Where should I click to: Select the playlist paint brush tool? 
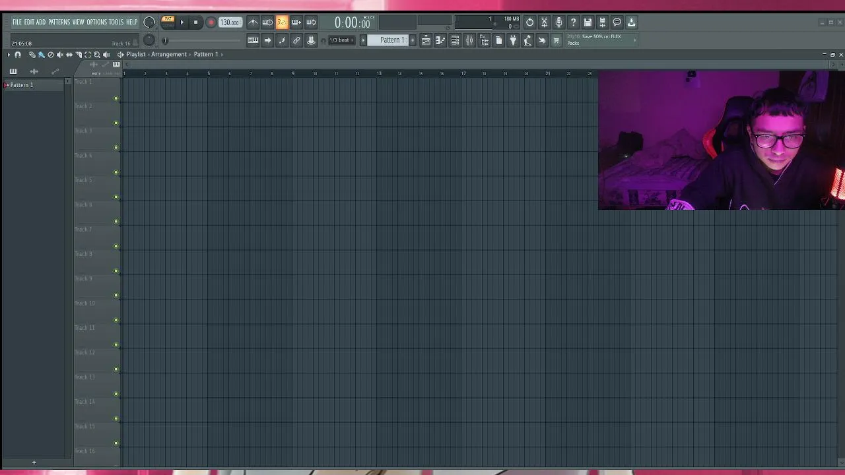[41, 54]
